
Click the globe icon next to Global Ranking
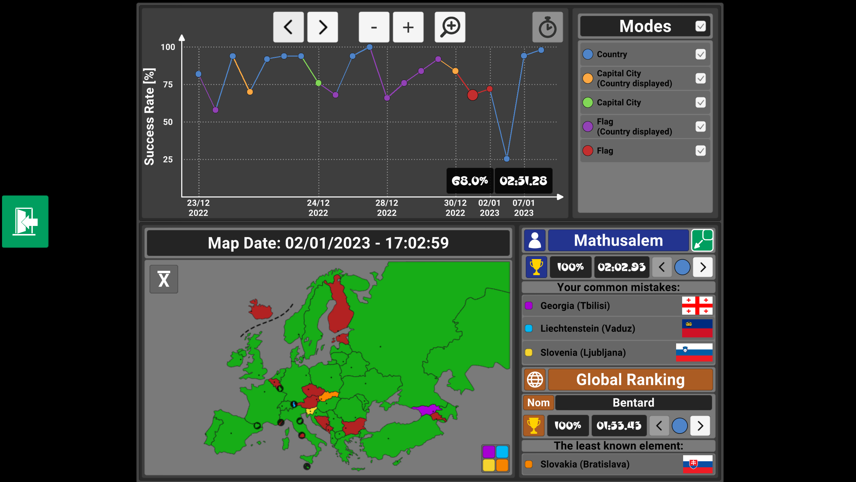(535, 380)
